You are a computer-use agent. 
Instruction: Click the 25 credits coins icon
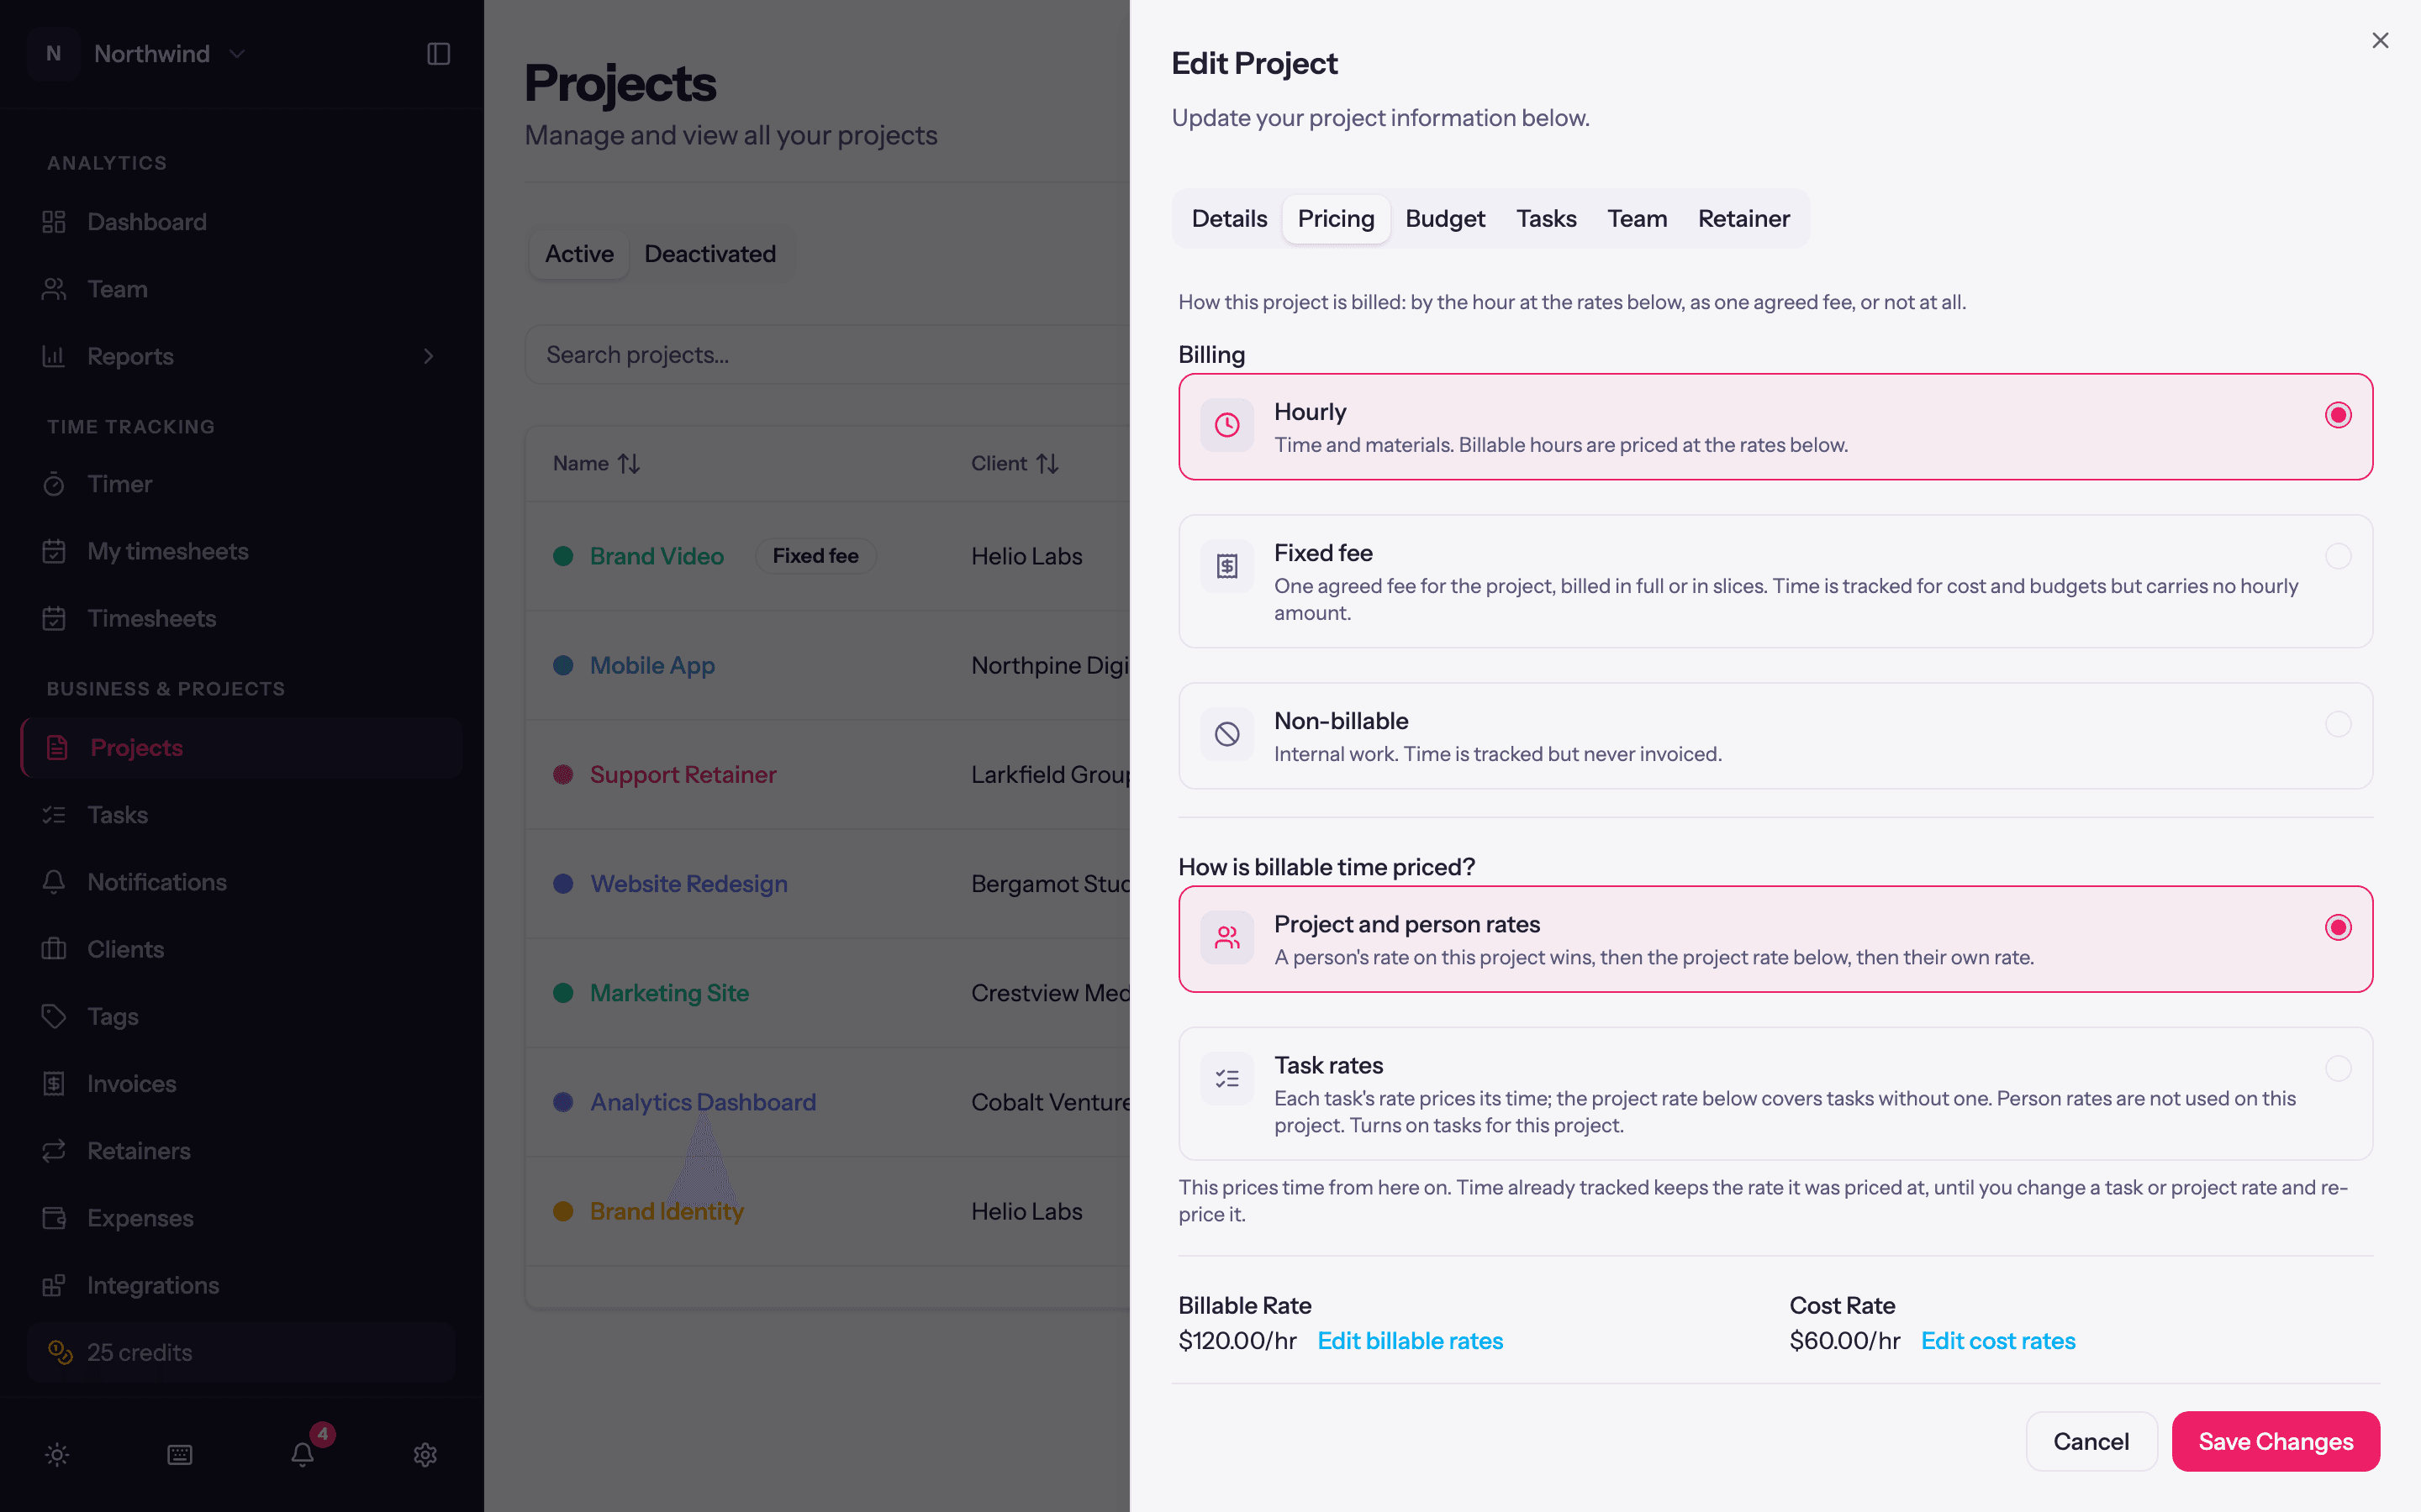click(60, 1352)
